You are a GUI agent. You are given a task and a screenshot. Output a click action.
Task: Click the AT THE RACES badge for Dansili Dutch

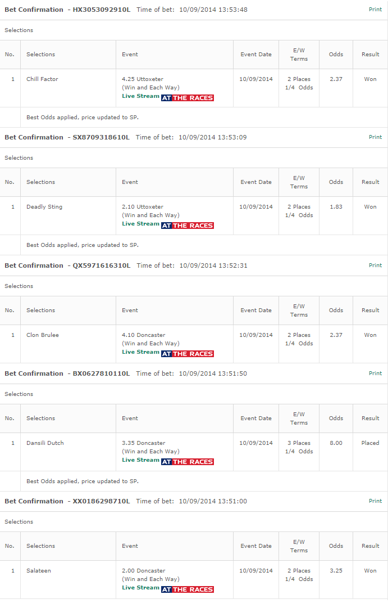tap(187, 461)
